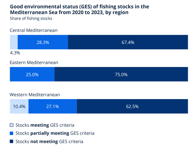Screen dimensions: 195x154
Task: Click the "Stocks partially meeting GES criteria" legend label
Action: pyautogui.click(x=55, y=133)
